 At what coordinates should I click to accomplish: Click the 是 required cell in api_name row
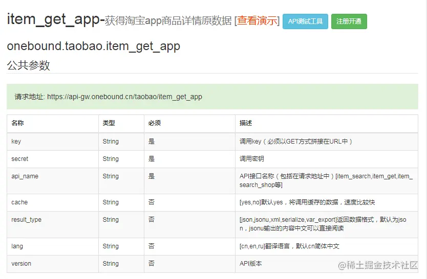189,181
